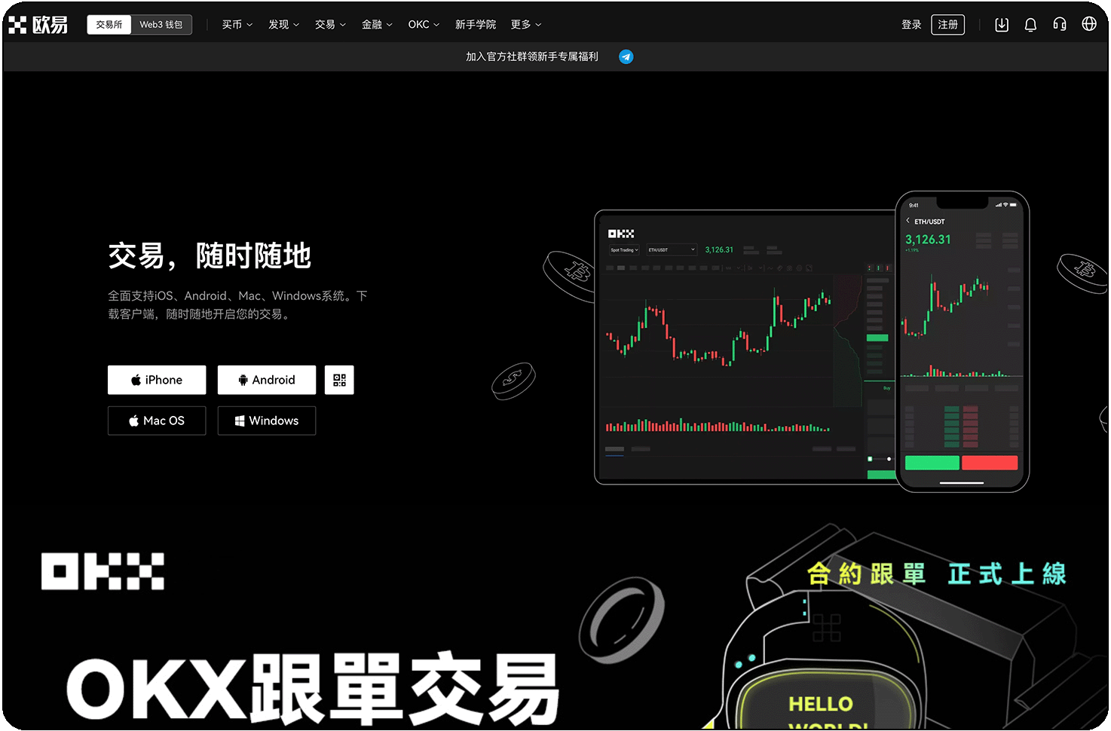Image resolution: width=1111 pixels, height=731 pixels.
Task: Open the app download icon in the header
Action: pyautogui.click(x=1002, y=24)
